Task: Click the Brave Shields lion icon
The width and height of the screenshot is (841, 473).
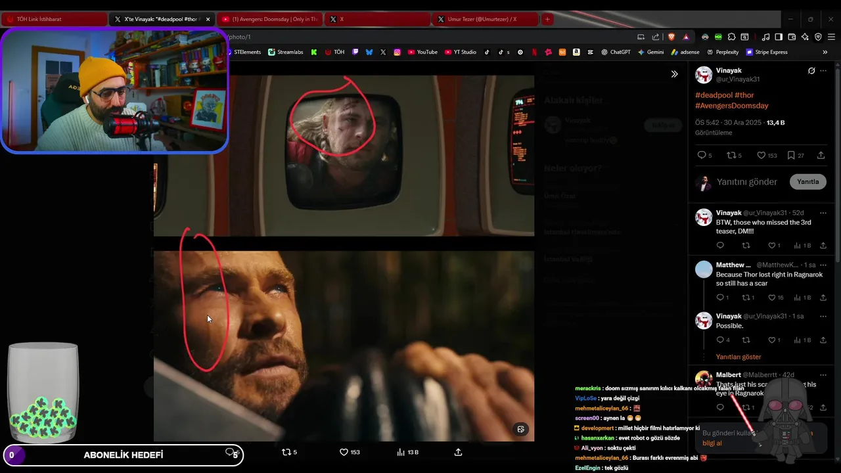Action: [x=671, y=37]
